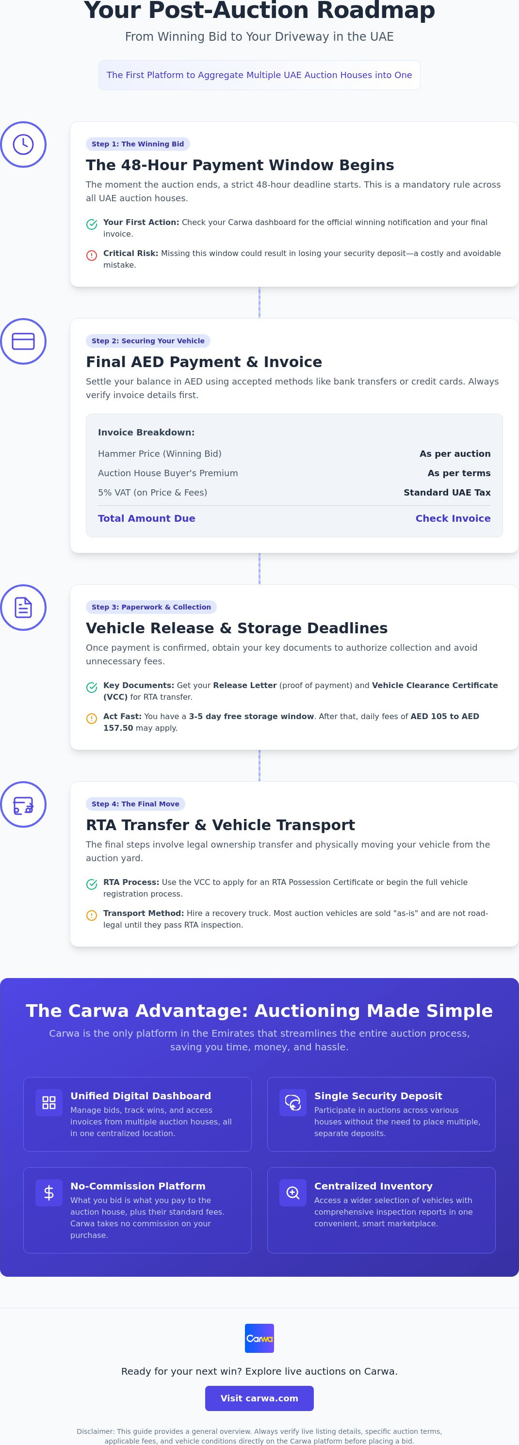519x1445 pixels.
Task: Click the Check Invoice link
Action: coord(453,519)
